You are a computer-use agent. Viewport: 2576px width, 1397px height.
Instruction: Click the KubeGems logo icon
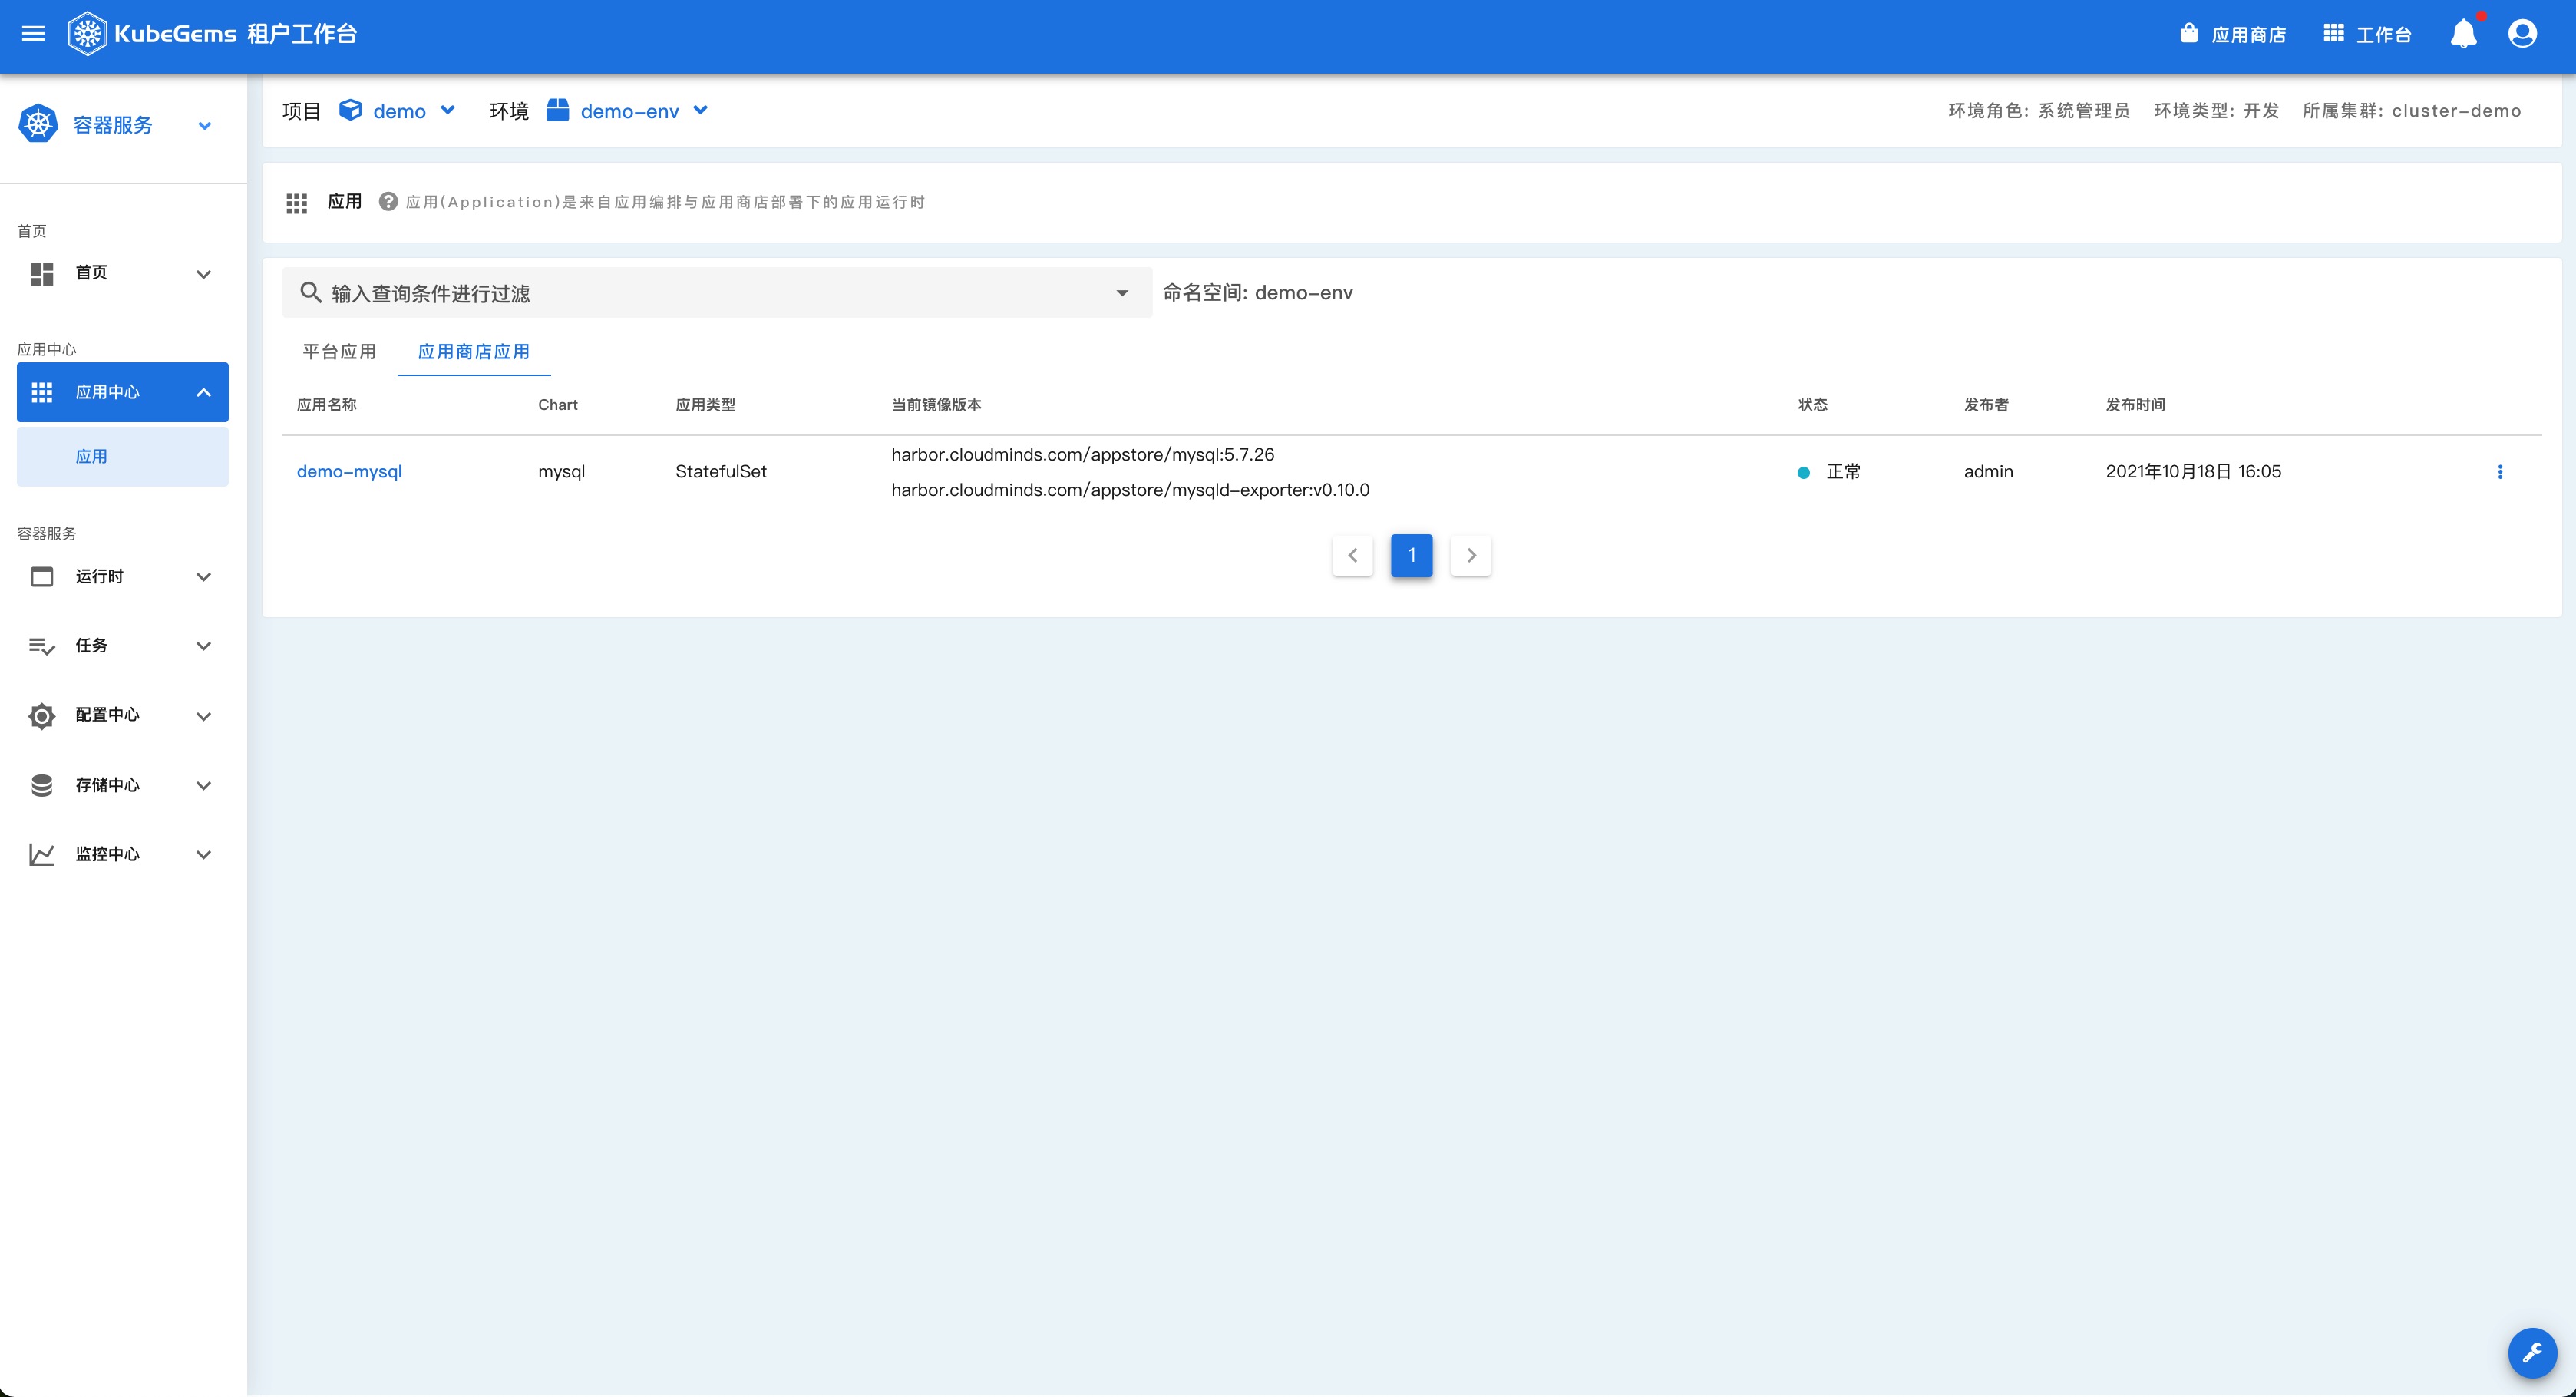point(87,34)
